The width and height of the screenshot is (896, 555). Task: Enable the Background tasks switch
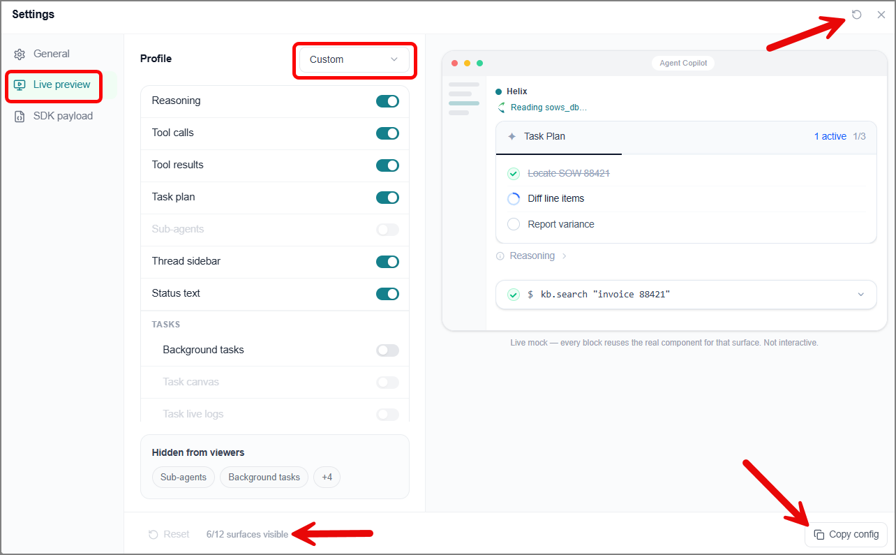[387, 350]
